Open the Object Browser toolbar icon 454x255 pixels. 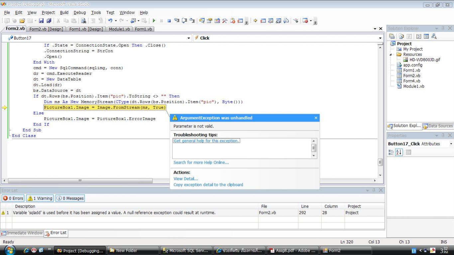pos(217,21)
